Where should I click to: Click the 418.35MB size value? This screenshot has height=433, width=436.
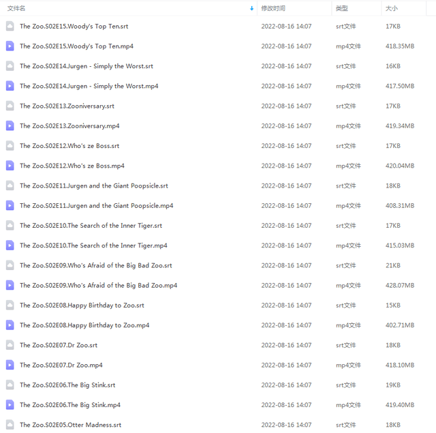[400, 46]
